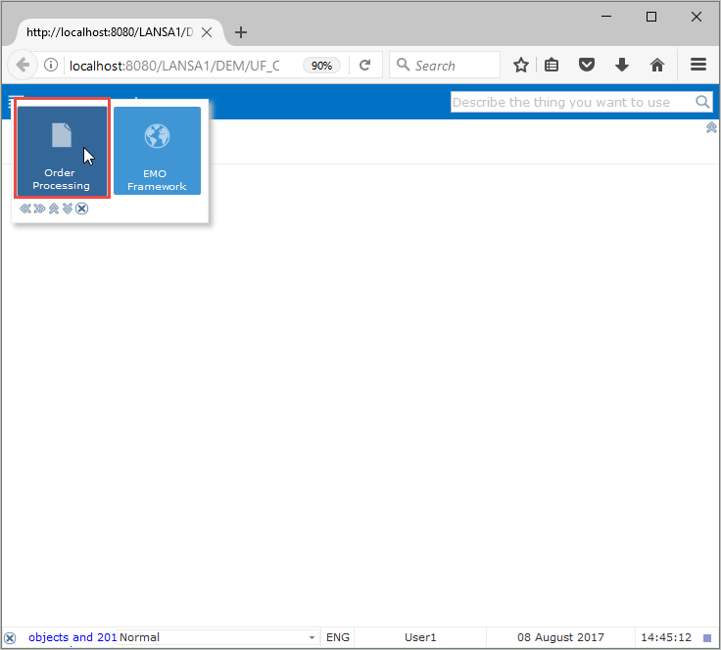Open the browser hamburger menu
The image size is (721, 650).
click(x=698, y=65)
